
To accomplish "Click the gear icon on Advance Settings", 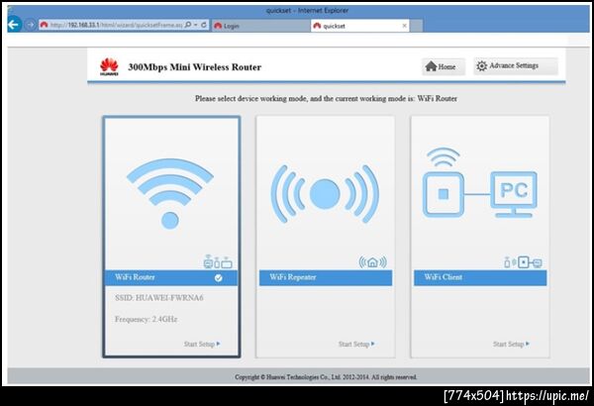I will click(x=481, y=66).
